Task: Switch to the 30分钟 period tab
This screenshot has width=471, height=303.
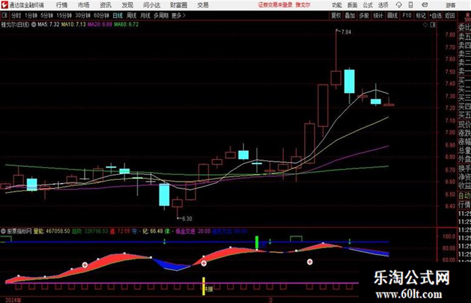Action: 83,15
